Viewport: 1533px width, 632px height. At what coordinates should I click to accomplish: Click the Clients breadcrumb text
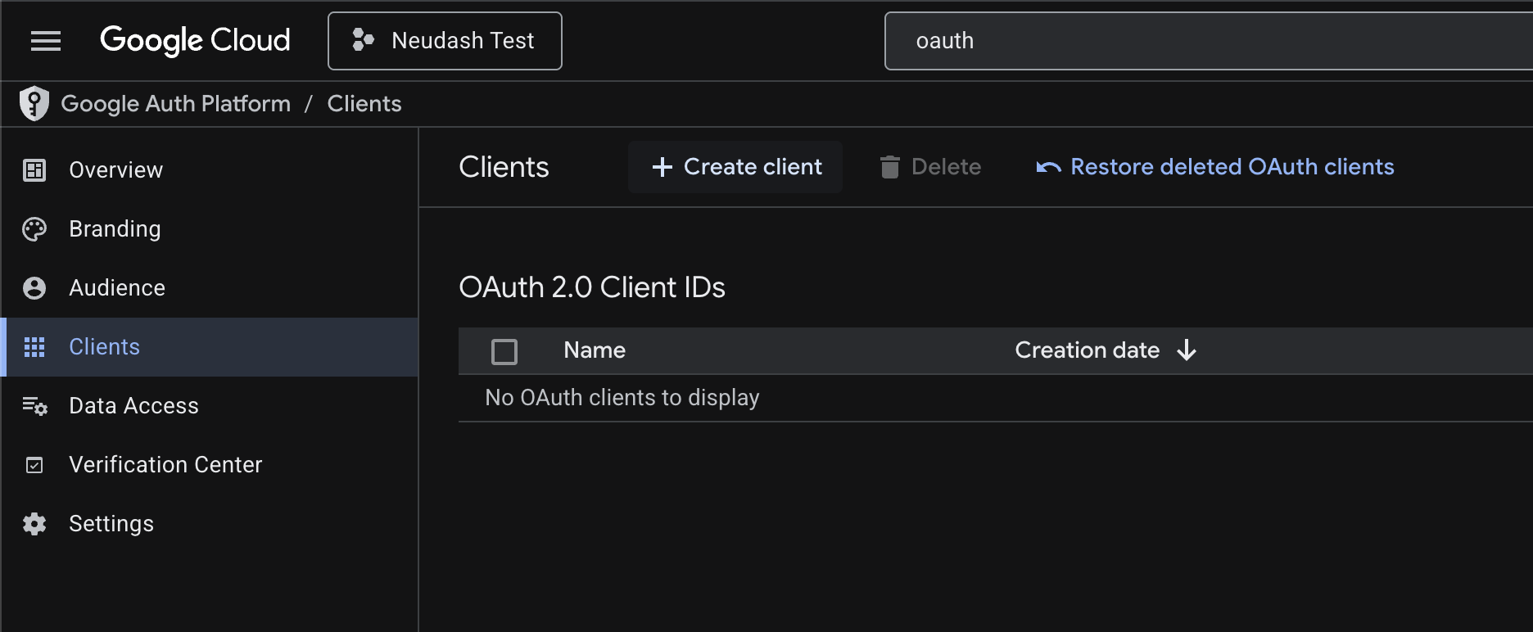pos(364,104)
